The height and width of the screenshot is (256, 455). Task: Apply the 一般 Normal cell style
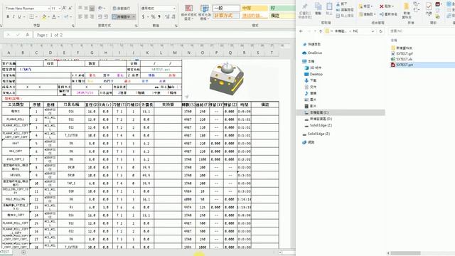point(226,8)
